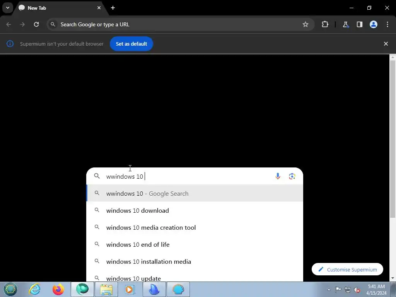Image resolution: width=396 pixels, height=297 pixels.
Task: Choose windows 10 end of life suggestion
Action: click(195, 244)
